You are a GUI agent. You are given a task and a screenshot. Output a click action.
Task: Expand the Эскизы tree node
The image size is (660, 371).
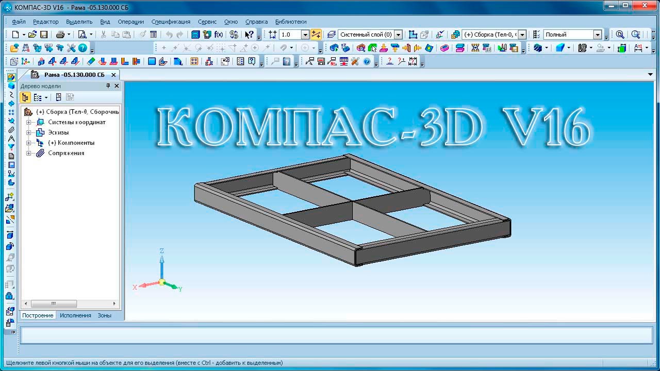pos(29,132)
